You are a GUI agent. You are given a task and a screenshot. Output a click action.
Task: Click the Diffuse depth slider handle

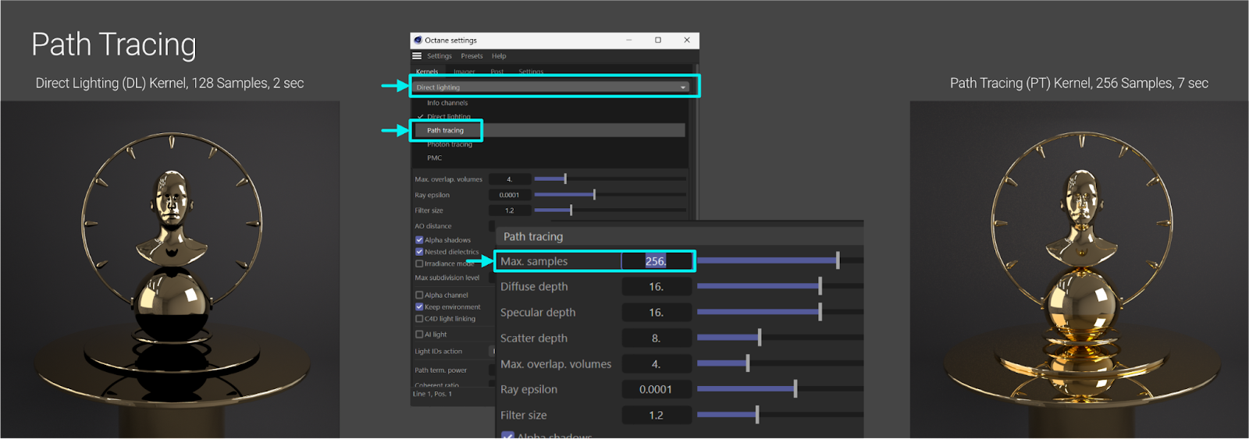click(820, 286)
